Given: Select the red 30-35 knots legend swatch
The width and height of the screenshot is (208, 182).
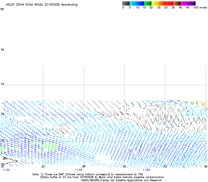Looking at the screenshot, I should click(170, 3).
